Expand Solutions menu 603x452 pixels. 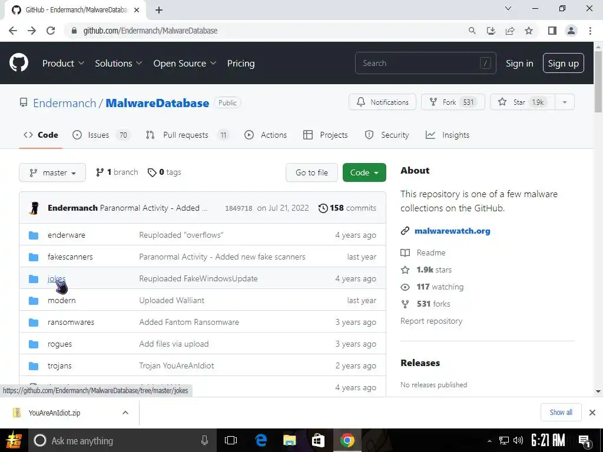pos(118,64)
